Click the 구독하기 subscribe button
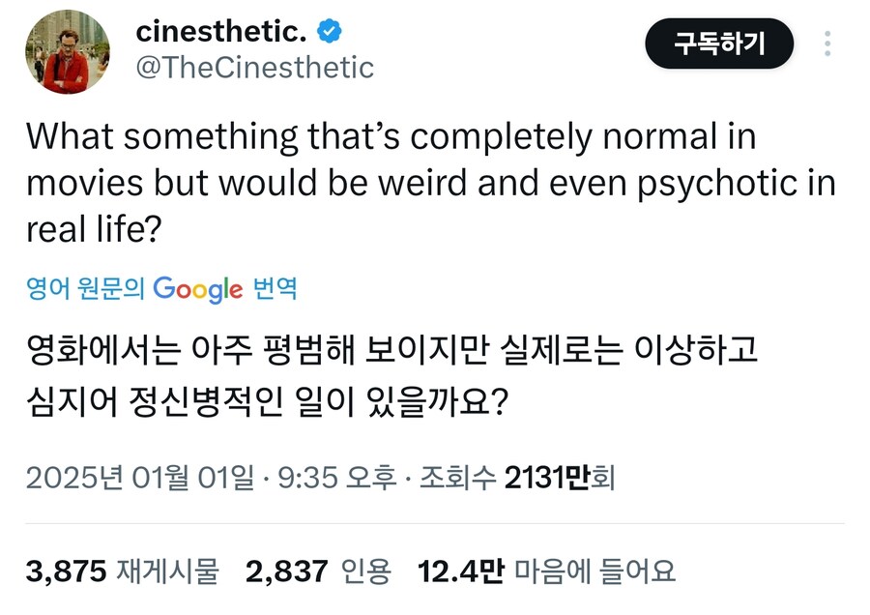Image resolution: width=870 pixels, height=615 pixels. click(x=718, y=43)
